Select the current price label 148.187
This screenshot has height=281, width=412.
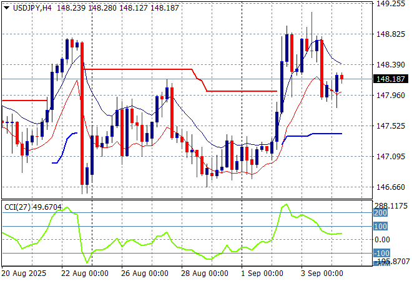pyautogui.click(x=390, y=79)
